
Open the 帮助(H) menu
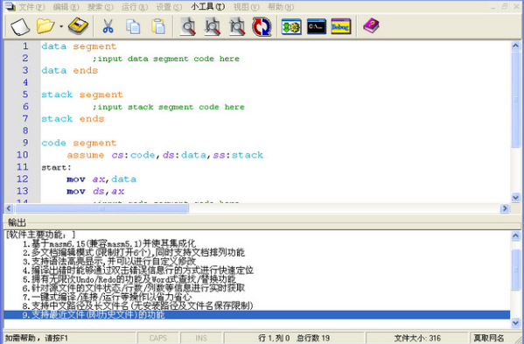pos(281,7)
